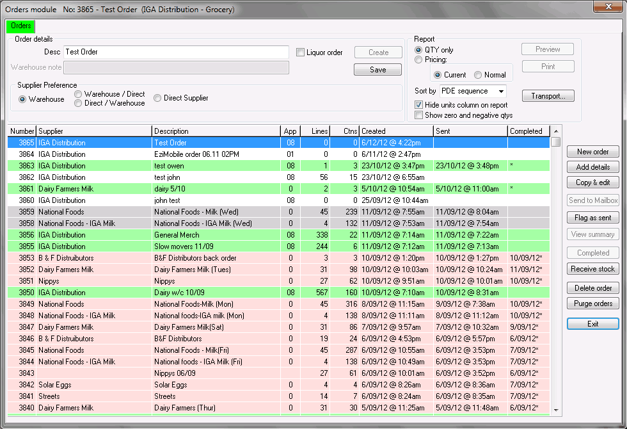The height and width of the screenshot is (429, 627).
Task: Select order 3843 Nippys 06/09
Action: click(279, 373)
